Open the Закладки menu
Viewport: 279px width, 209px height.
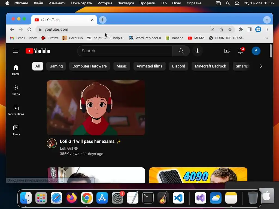[x=126, y=3]
